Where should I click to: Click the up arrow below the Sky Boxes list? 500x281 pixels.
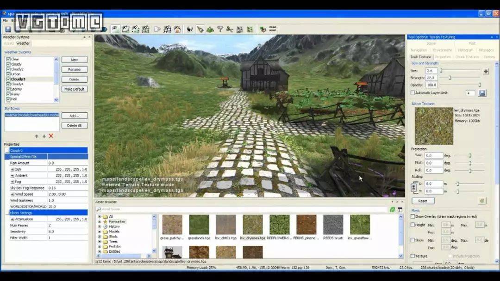[x=37, y=136]
